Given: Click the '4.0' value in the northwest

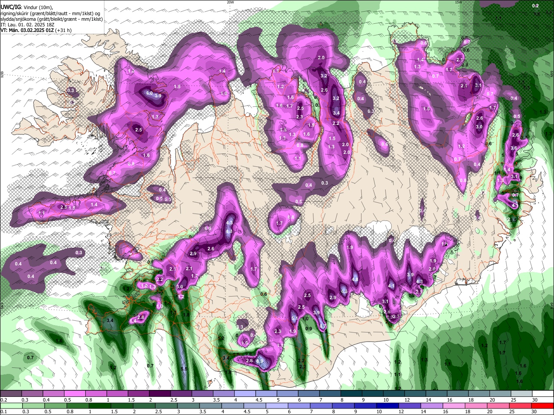Looking at the screenshot, I should 149,93.
